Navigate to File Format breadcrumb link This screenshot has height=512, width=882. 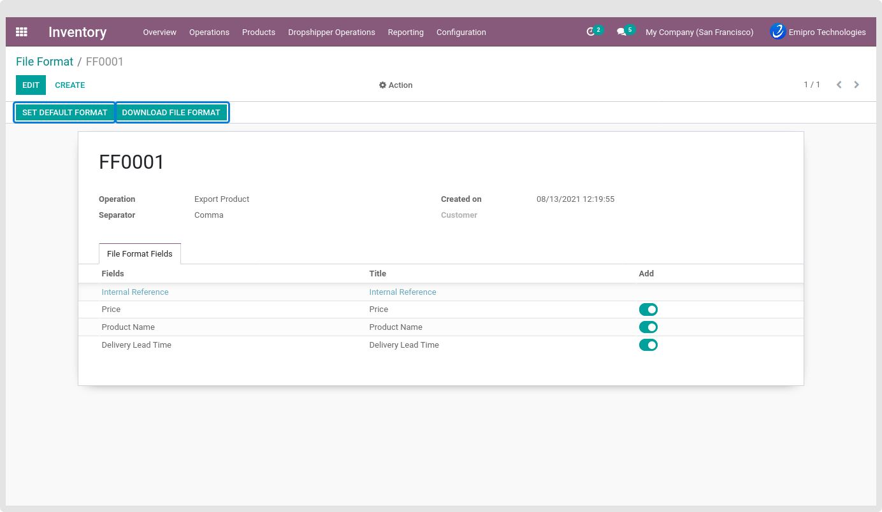pyautogui.click(x=45, y=62)
